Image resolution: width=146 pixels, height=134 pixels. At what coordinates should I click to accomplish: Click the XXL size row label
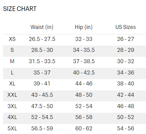point(12,95)
